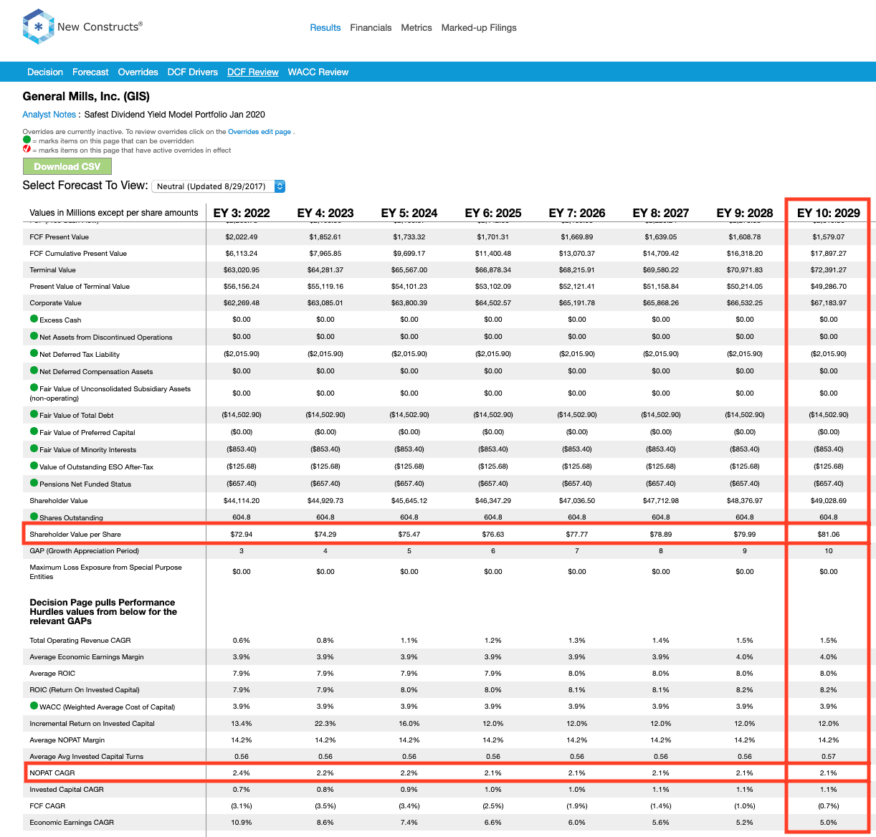This screenshot has width=876, height=837.
Task: Click the New Constructs logo
Action: 82,27
